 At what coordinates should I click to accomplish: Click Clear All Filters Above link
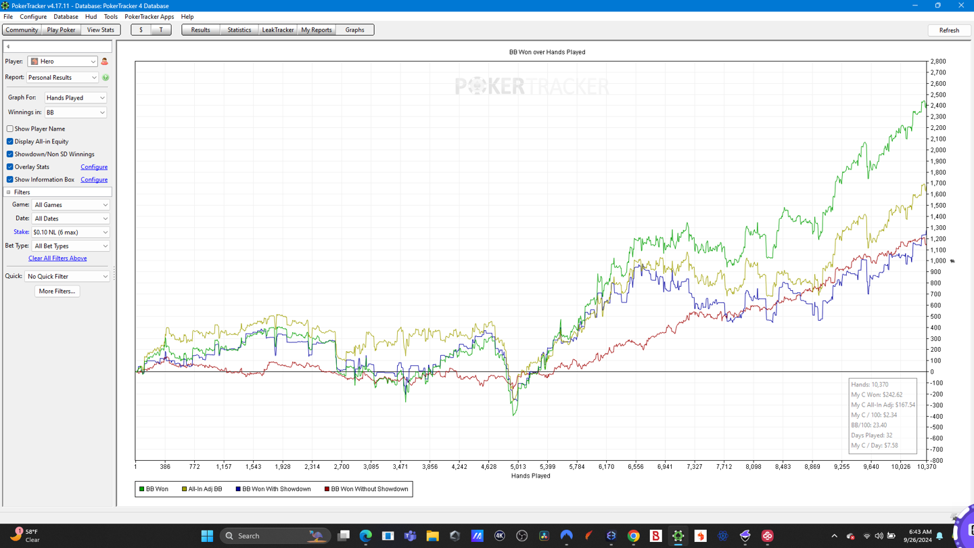point(57,258)
